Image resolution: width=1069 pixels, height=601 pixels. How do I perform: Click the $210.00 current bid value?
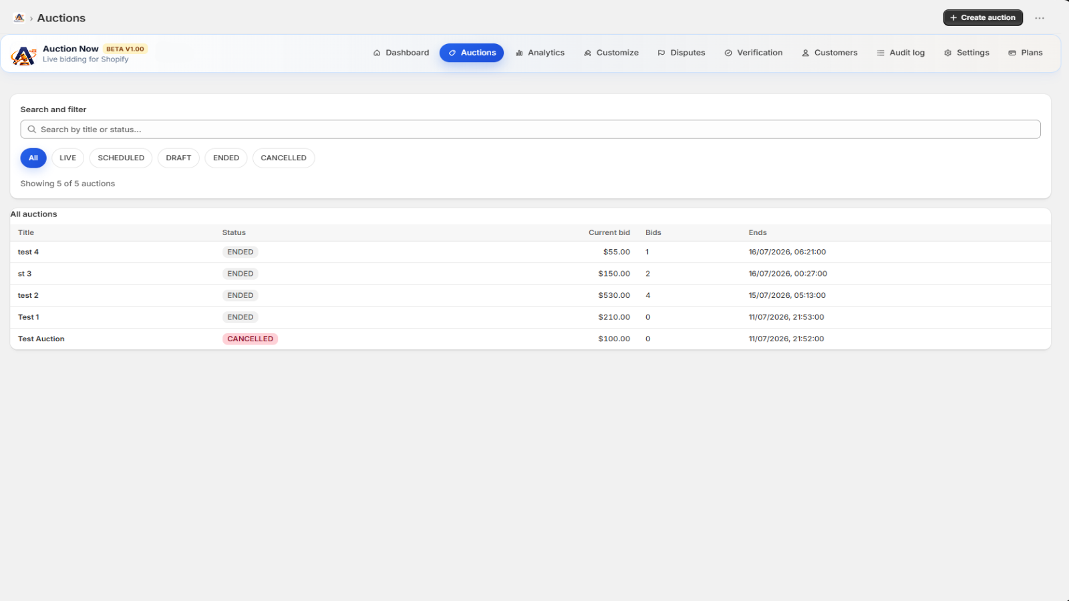pyautogui.click(x=614, y=317)
